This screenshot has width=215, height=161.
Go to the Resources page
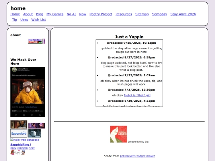point(124,14)
